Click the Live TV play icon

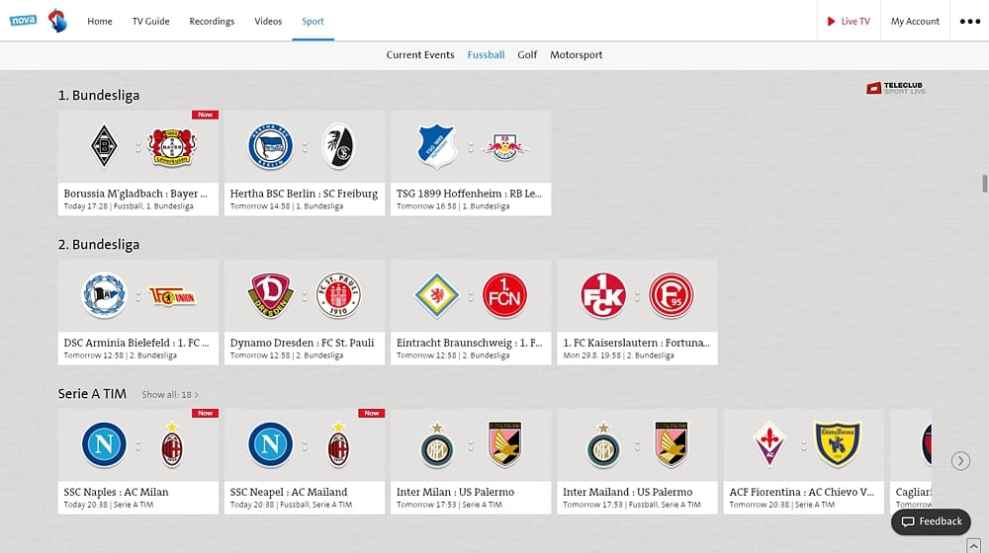click(x=831, y=21)
